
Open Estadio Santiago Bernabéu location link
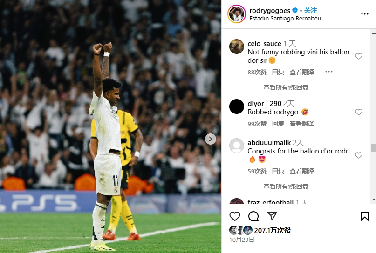pos(285,19)
